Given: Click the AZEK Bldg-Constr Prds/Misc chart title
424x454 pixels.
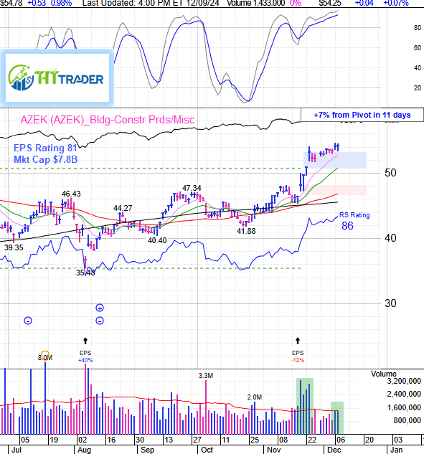Looking at the screenshot, I should [x=108, y=120].
